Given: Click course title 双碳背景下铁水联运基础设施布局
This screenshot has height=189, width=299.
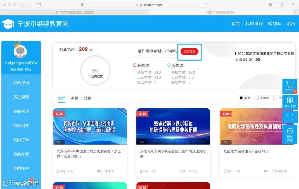Looking at the screenshot, I should (x=173, y=154).
